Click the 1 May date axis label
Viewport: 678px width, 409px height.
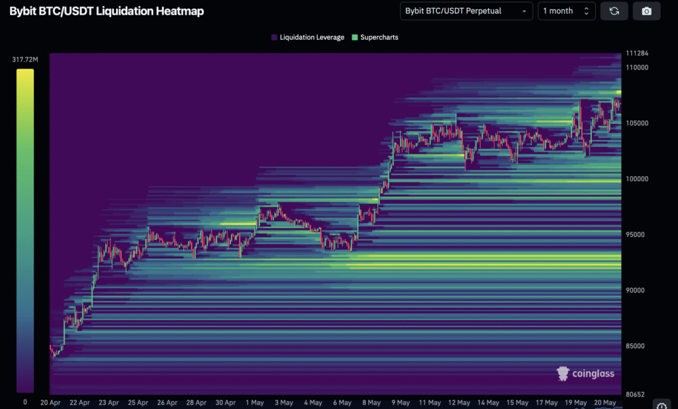click(x=255, y=402)
